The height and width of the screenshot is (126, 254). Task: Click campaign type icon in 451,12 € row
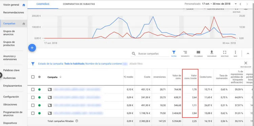(x=50, y=89)
